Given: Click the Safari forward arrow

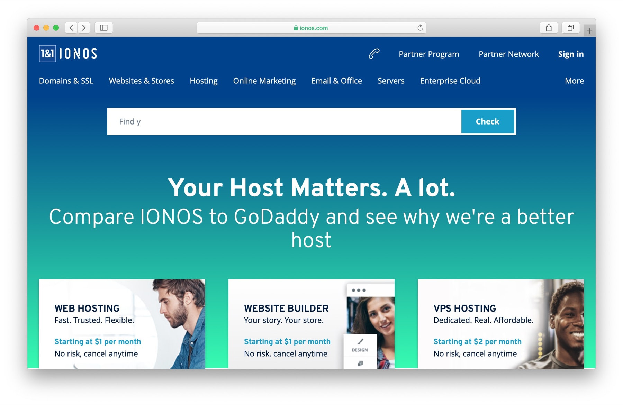Looking at the screenshot, I should [x=84, y=28].
